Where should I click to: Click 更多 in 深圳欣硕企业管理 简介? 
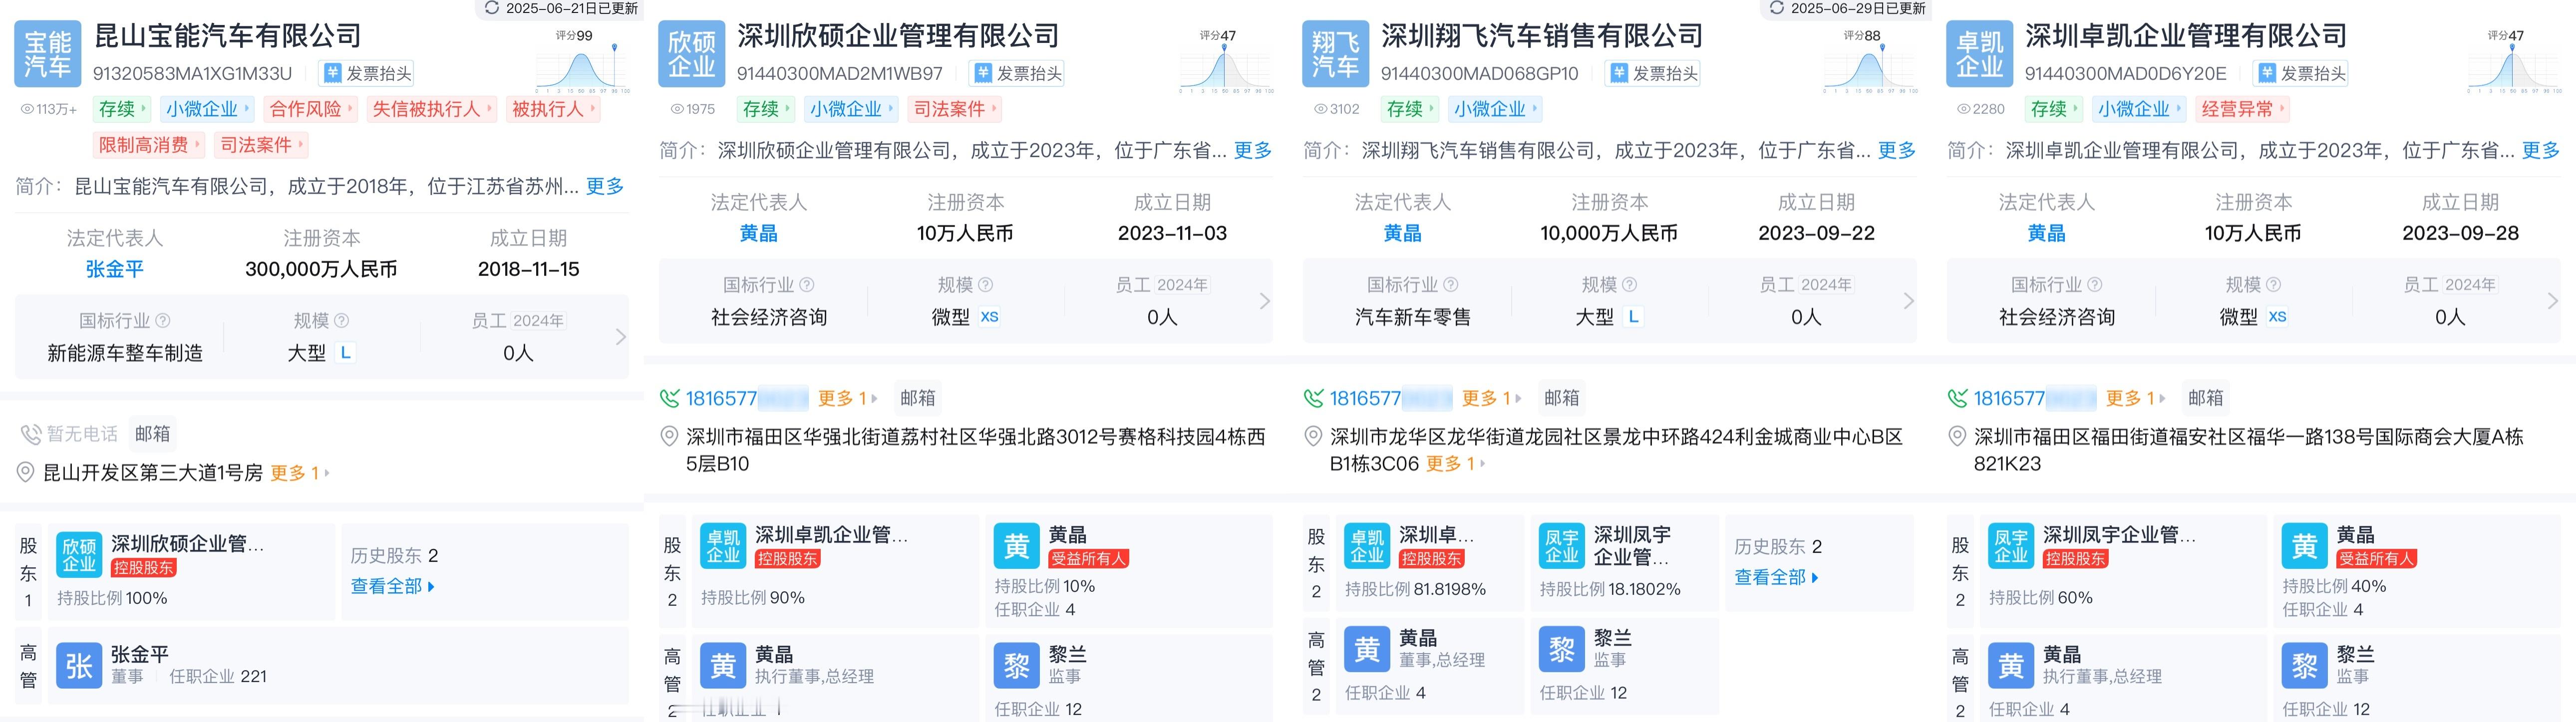click(1253, 150)
